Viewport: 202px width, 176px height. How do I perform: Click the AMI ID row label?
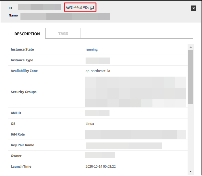pos(16,113)
